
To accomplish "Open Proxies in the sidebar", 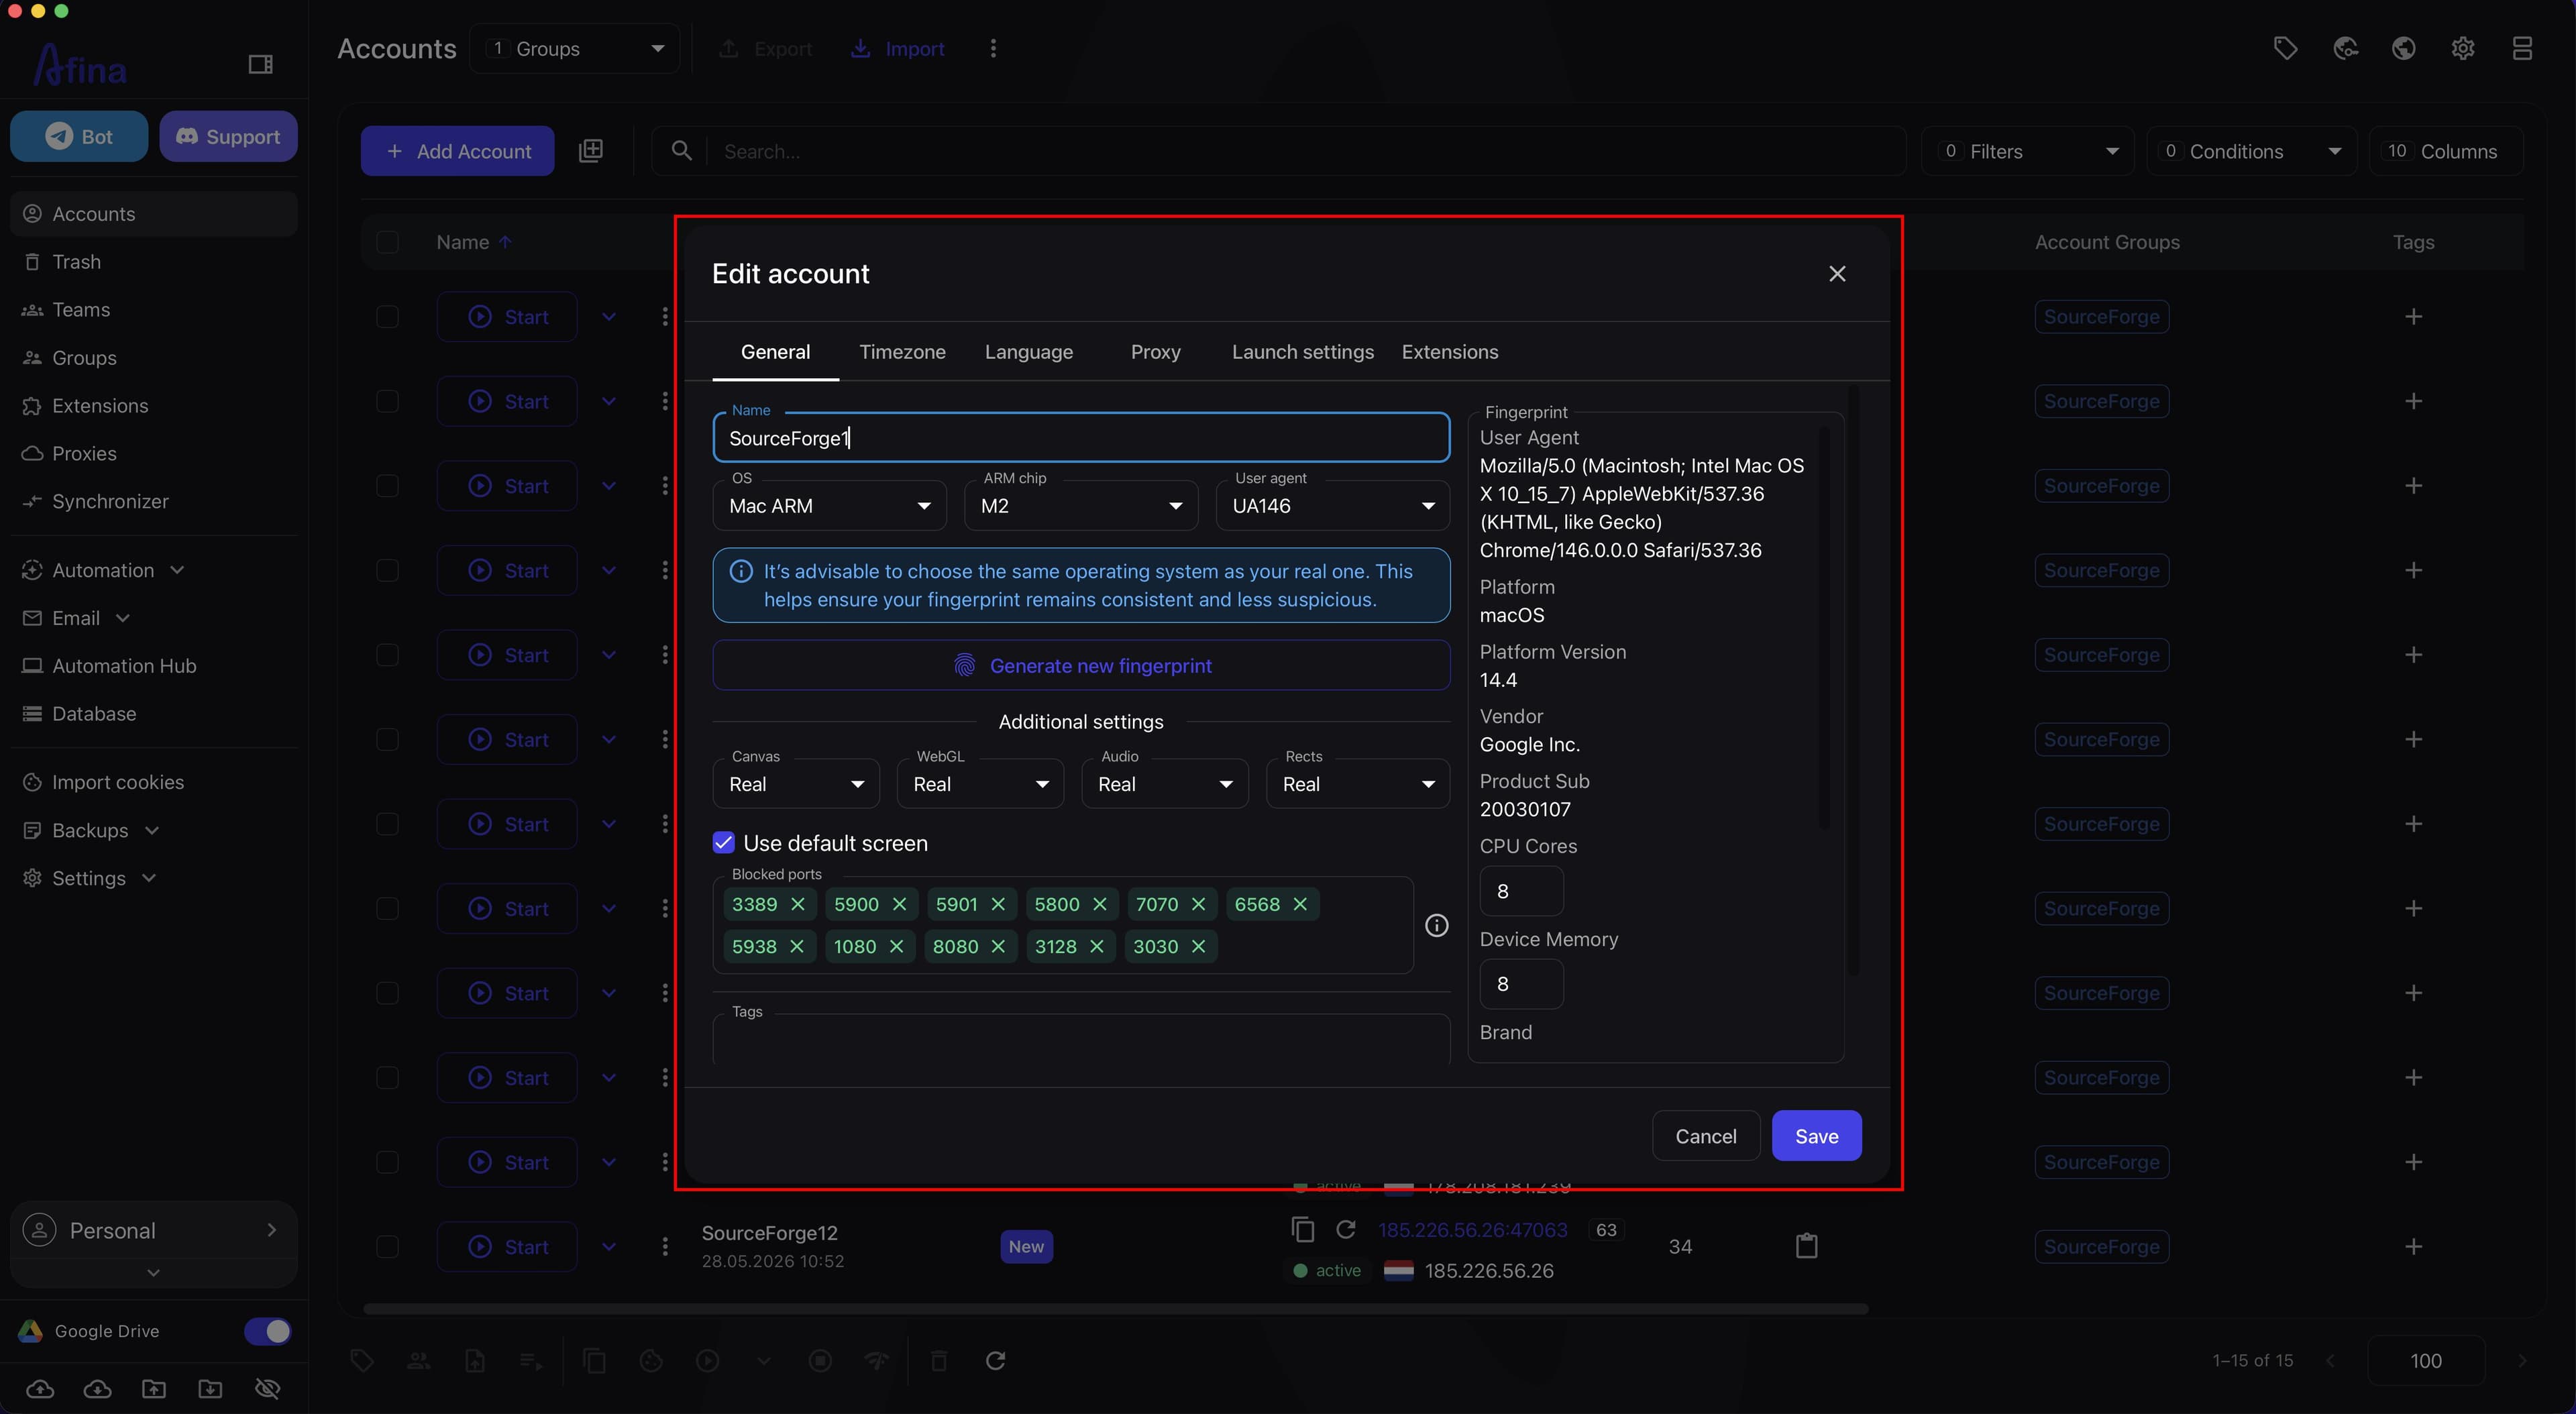I will coord(154,454).
